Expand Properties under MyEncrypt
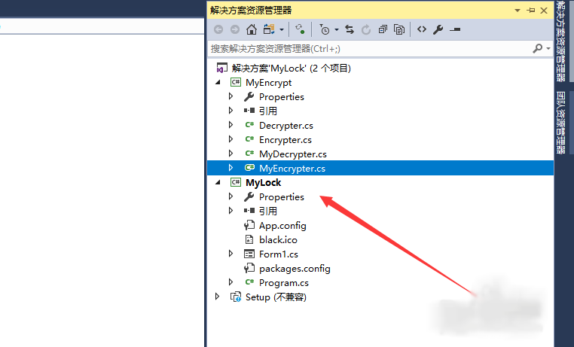Screen dimensions: 574x347 click(x=231, y=96)
